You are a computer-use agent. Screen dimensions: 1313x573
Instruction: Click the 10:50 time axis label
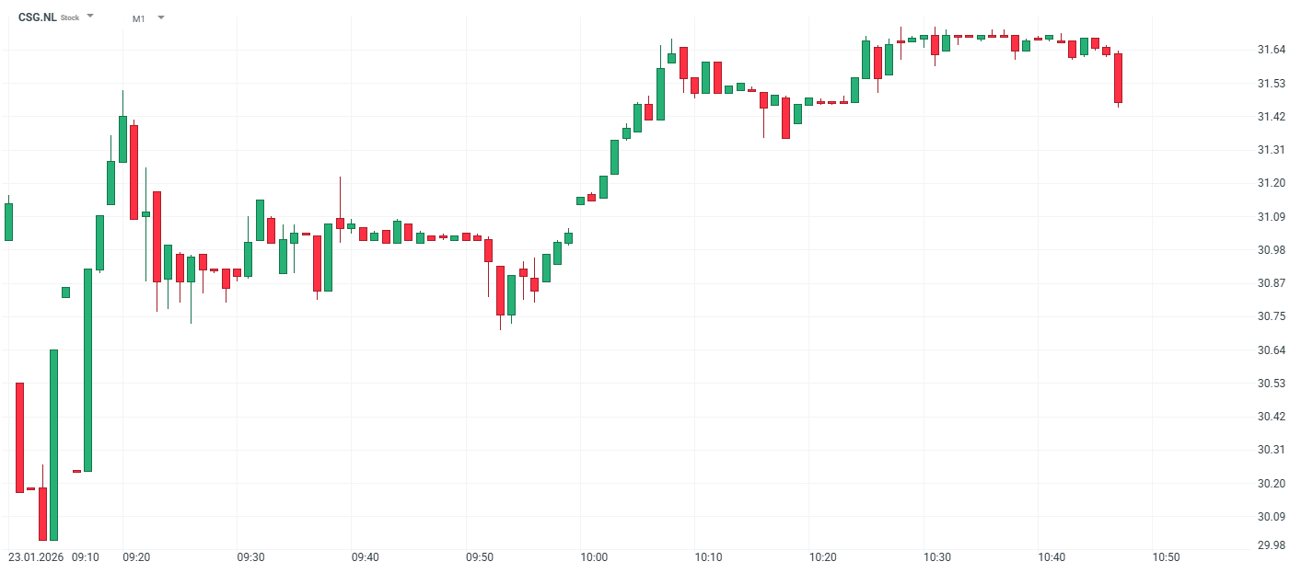[1166, 557]
